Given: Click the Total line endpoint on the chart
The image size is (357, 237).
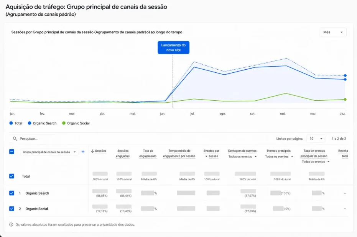Looking at the screenshot, I should point(345,75).
